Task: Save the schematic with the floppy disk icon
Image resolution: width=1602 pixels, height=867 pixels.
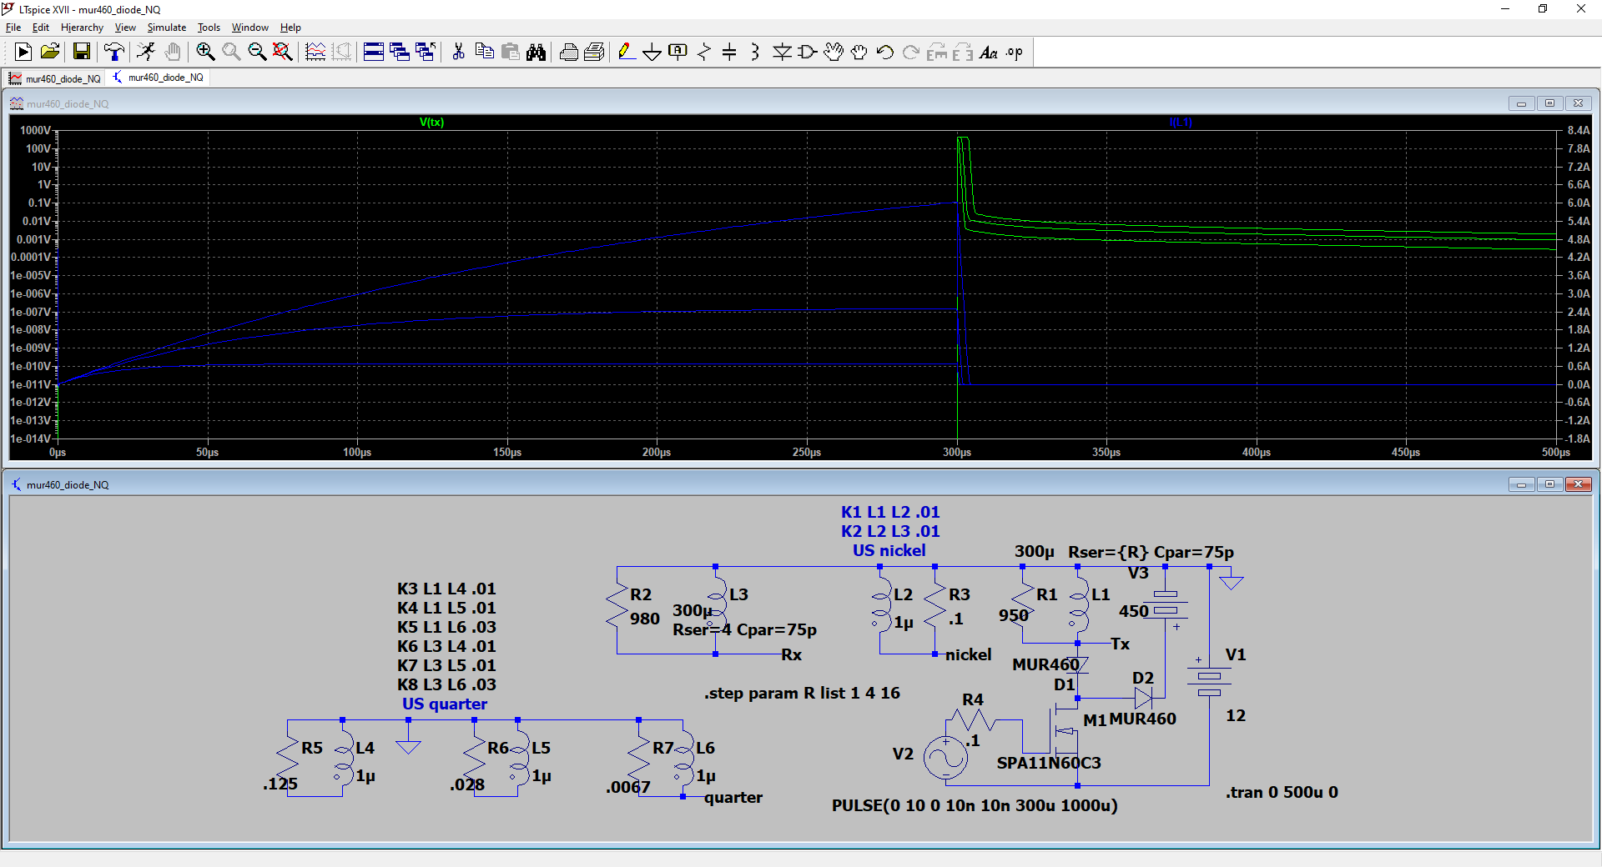Action: (x=82, y=53)
